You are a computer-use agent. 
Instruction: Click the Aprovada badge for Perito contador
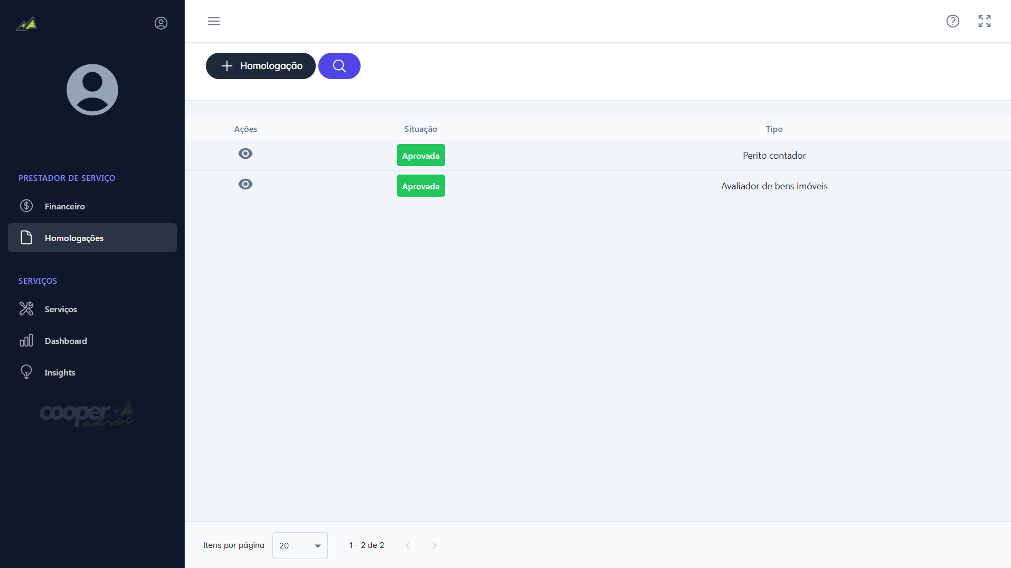(x=421, y=155)
